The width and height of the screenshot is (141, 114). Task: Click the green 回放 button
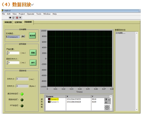pos(33,53)
